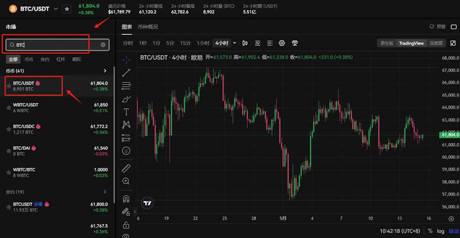Click the candlestick chart style icon
This screenshot has width=460, height=238.
pos(245,43)
